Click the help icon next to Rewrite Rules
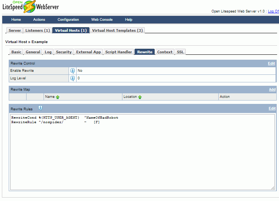This screenshot has width=279, height=201. (40, 108)
